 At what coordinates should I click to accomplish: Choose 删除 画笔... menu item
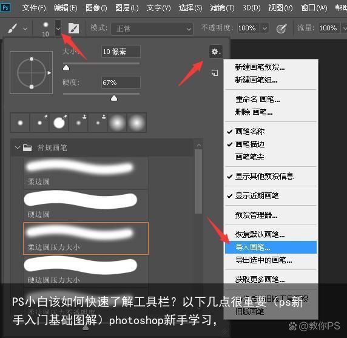[x=271, y=112]
